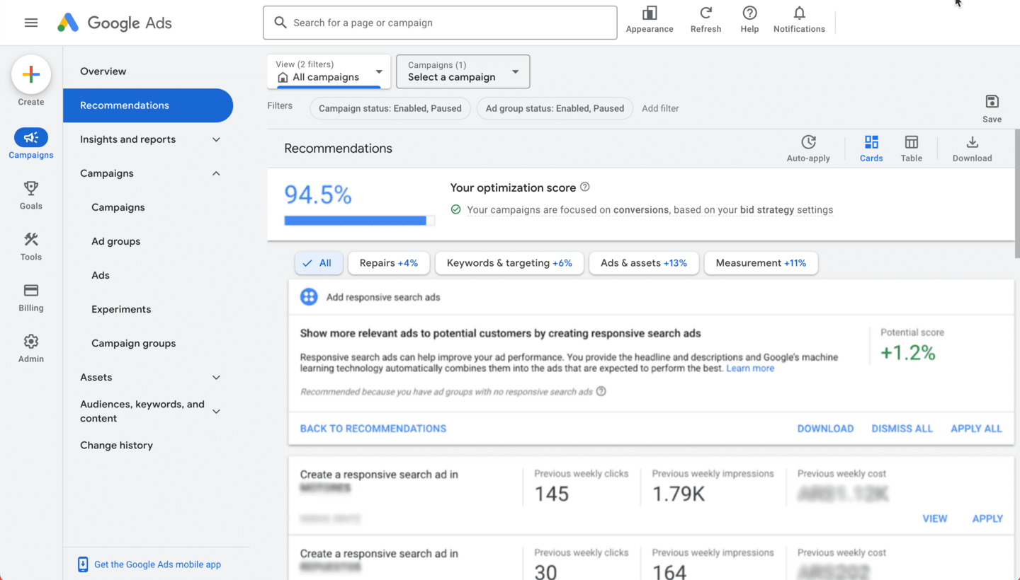Click DISMISS ALL button
Image resolution: width=1020 pixels, height=580 pixels.
(x=902, y=429)
